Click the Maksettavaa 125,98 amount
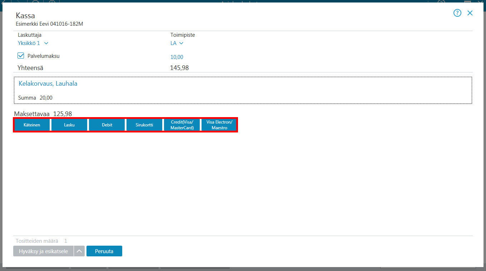 (63, 114)
